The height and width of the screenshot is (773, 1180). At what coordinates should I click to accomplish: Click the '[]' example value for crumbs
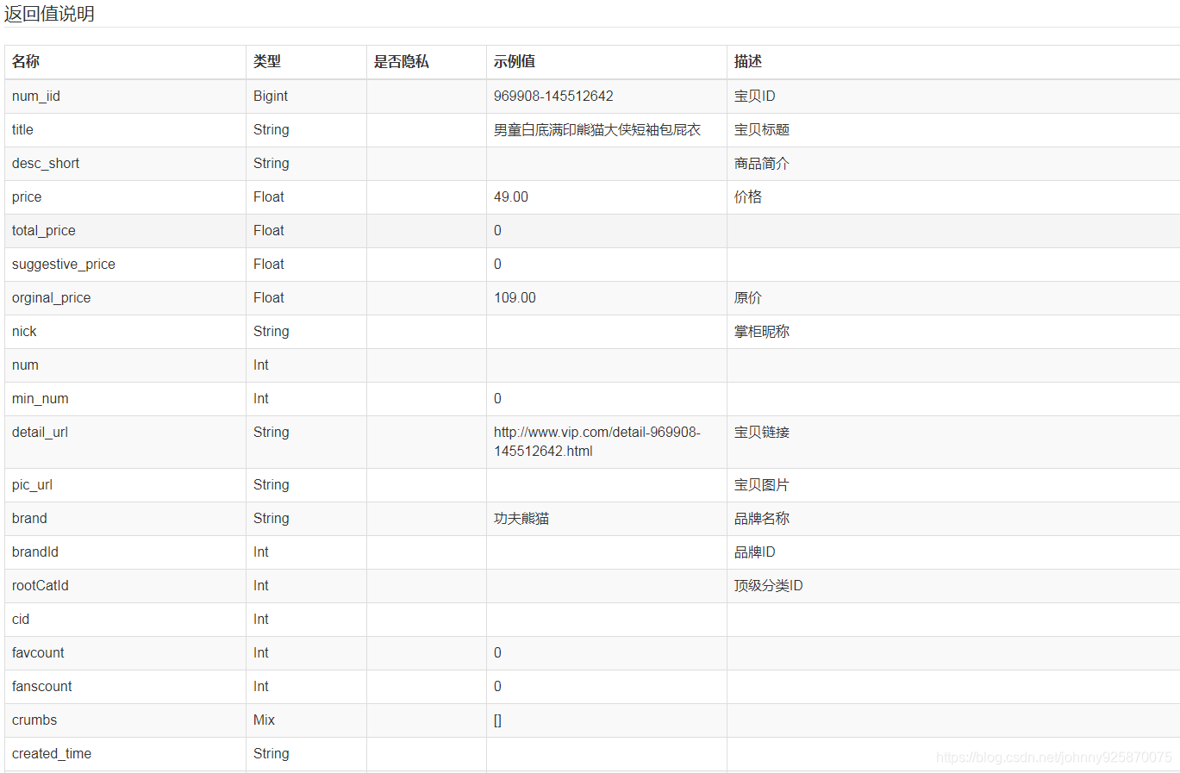[497, 720]
